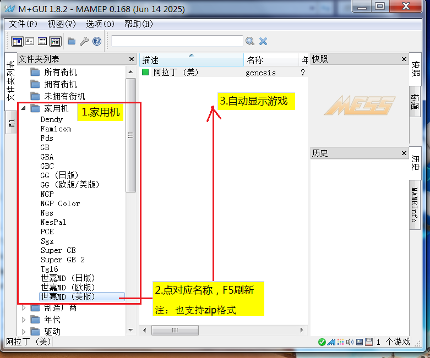Select Sgx in the folder tree
Screen dimensions: 430x358
(x=47, y=241)
